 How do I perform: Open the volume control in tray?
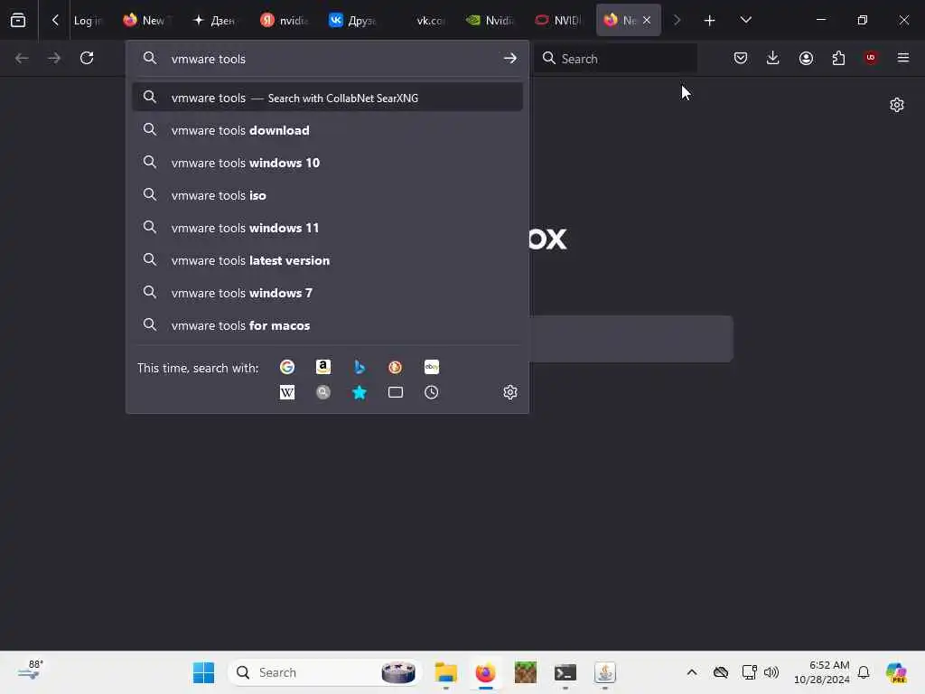coord(771,672)
